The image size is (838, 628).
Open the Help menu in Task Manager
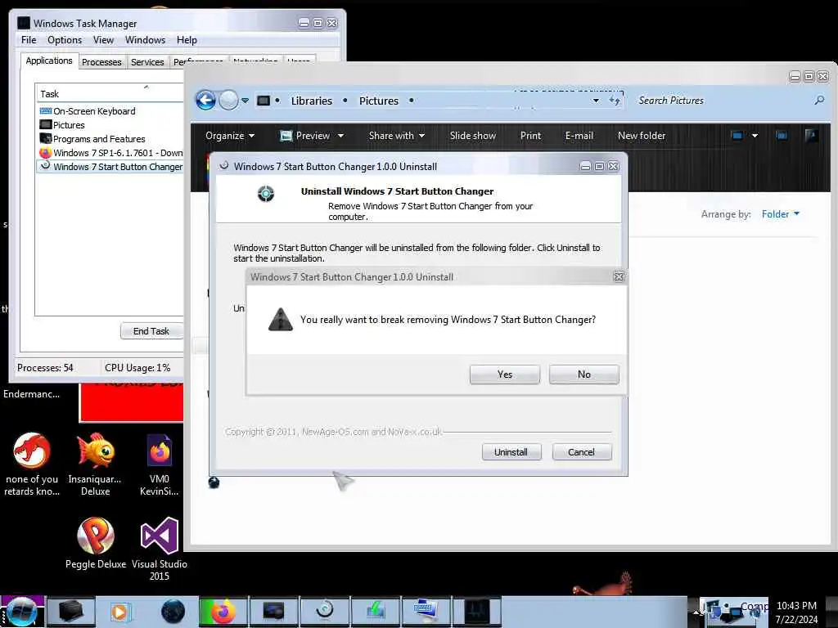(x=187, y=40)
